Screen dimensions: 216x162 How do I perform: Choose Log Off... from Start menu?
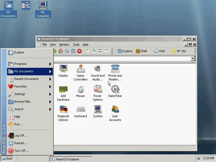pos(30,136)
